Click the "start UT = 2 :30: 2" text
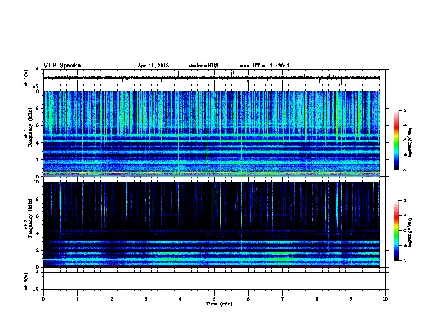 (x=265, y=66)
